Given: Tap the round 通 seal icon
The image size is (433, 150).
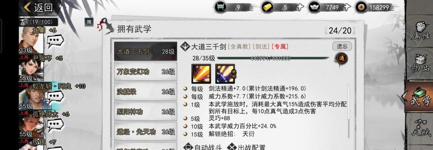Looking at the screenshot, I should click(341, 58).
